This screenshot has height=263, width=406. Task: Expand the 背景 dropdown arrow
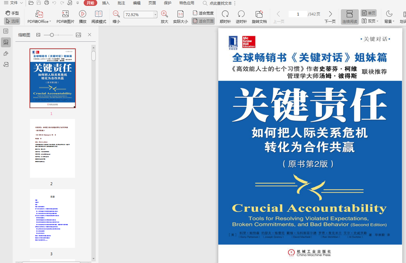(x=394, y=22)
